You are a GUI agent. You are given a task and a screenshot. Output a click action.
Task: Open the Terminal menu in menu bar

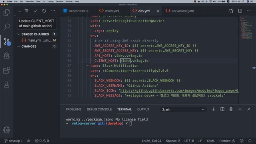[60, 2]
